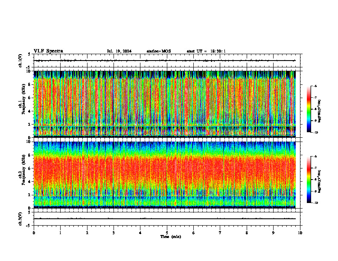Click the "-7" label on ch.1 color scale

point(315,98)
